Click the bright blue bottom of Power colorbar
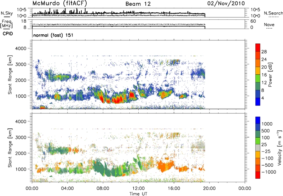This screenshot has width=283, height=196. (x=258, y=102)
